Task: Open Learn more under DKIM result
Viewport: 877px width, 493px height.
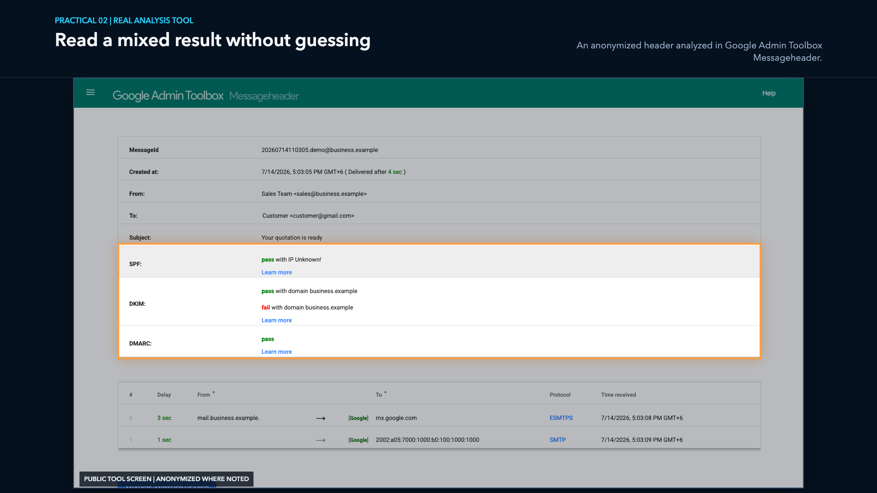Action: click(276, 320)
